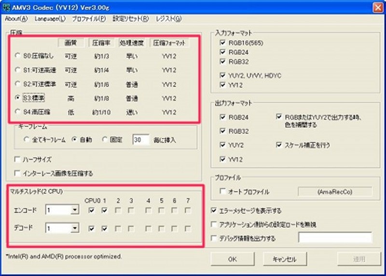Enable オートプロファイル checkbox

pyautogui.click(x=222, y=191)
